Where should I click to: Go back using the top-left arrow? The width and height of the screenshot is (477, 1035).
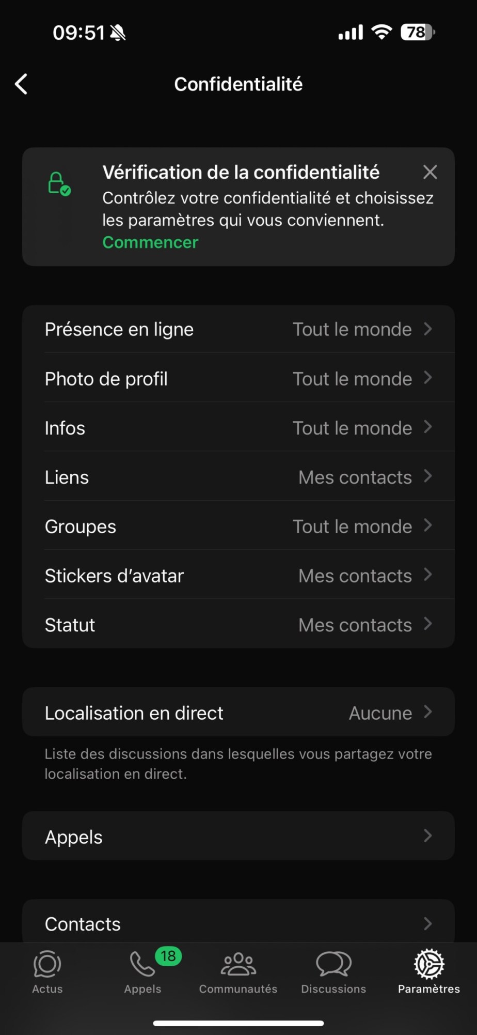pyautogui.click(x=21, y=84)
